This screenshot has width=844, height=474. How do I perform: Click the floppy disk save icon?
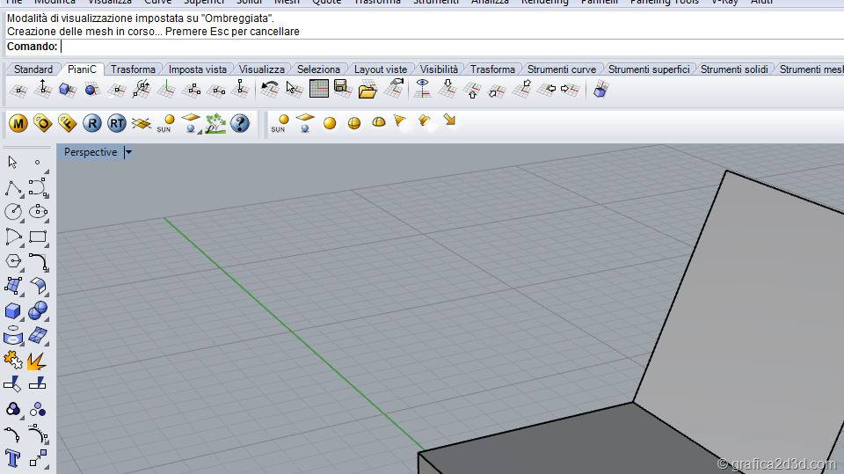tap(342, 88)
